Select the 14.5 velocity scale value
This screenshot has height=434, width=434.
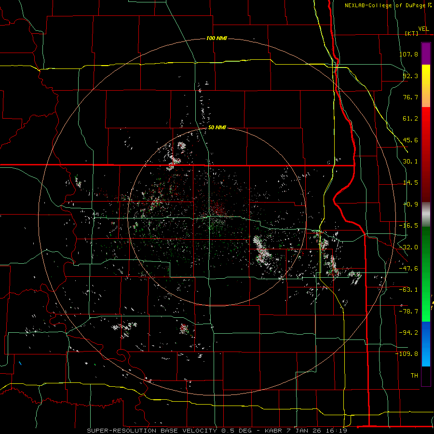(x=410, y=183)
